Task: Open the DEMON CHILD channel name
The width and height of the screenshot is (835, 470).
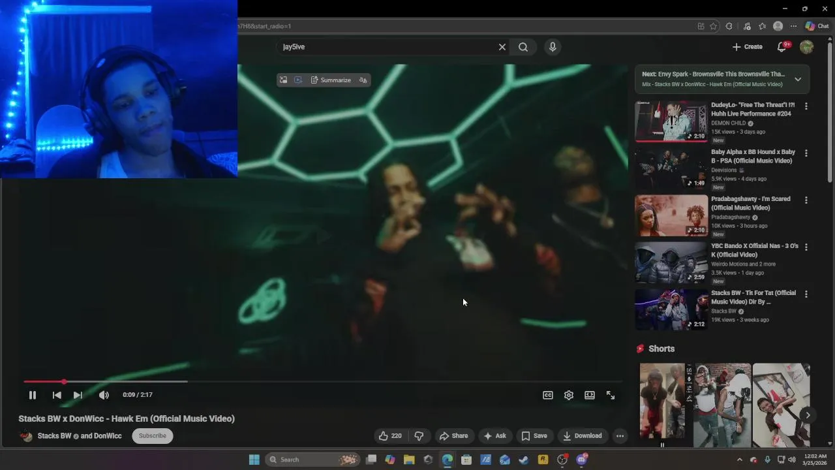Action: tap(728, 123)
